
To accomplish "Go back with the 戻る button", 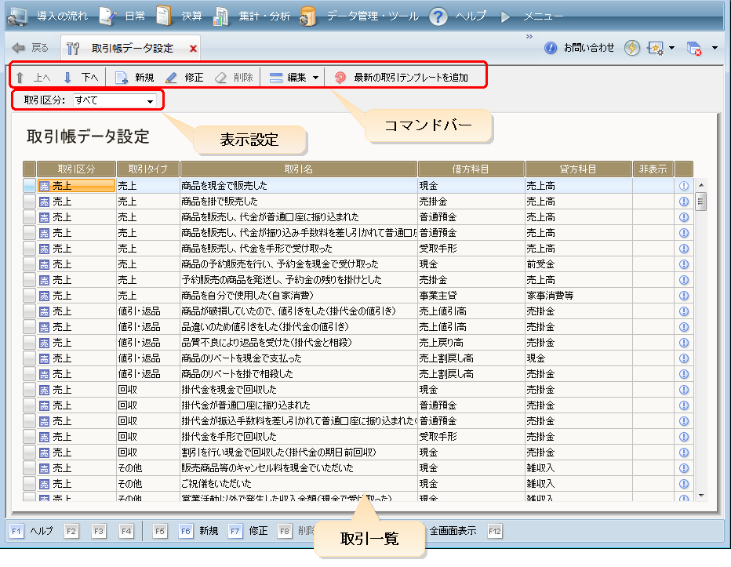I will coord(31,48).
